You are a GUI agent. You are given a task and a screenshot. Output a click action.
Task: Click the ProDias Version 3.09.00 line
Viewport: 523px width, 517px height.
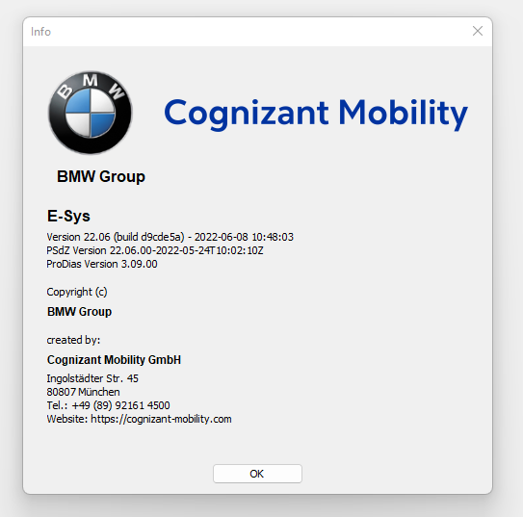pos(102,264)
